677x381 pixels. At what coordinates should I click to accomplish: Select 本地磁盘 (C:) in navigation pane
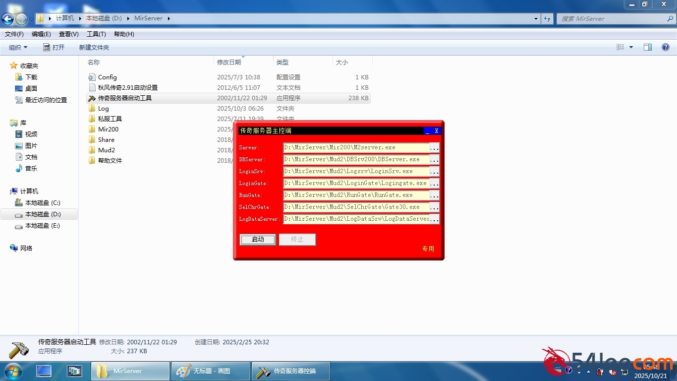(x=42, y=203)
